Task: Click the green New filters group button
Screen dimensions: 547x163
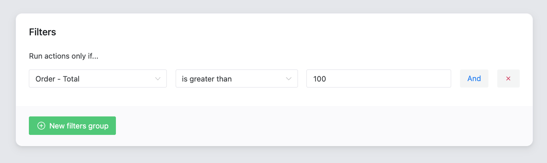Action: click(x=72, y=126)
